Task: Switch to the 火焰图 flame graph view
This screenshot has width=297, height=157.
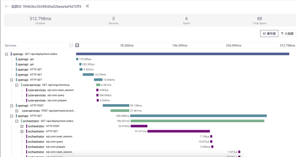Action: (x=287, y=34)
